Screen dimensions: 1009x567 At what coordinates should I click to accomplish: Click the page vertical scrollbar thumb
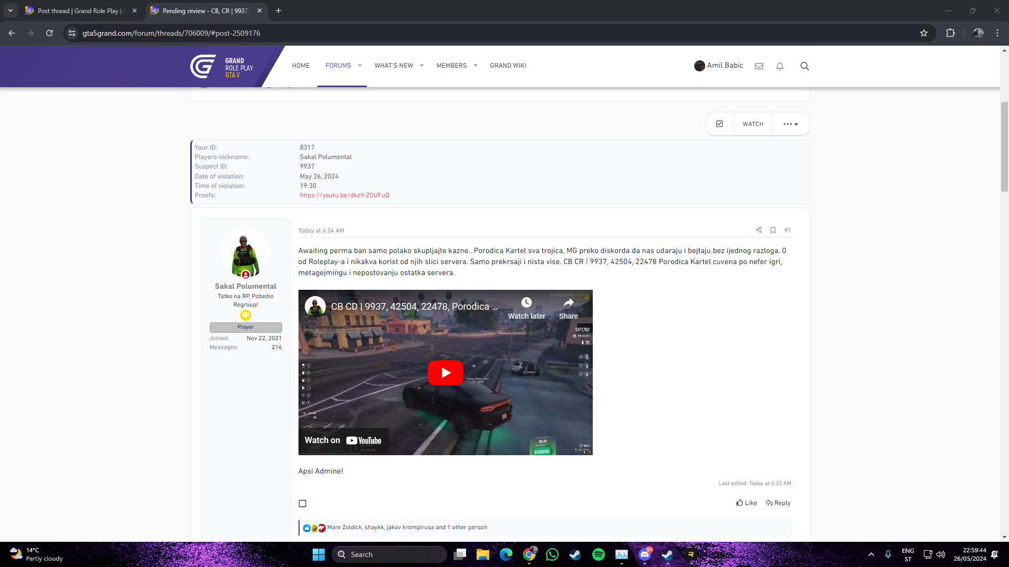pos(1004,147)
